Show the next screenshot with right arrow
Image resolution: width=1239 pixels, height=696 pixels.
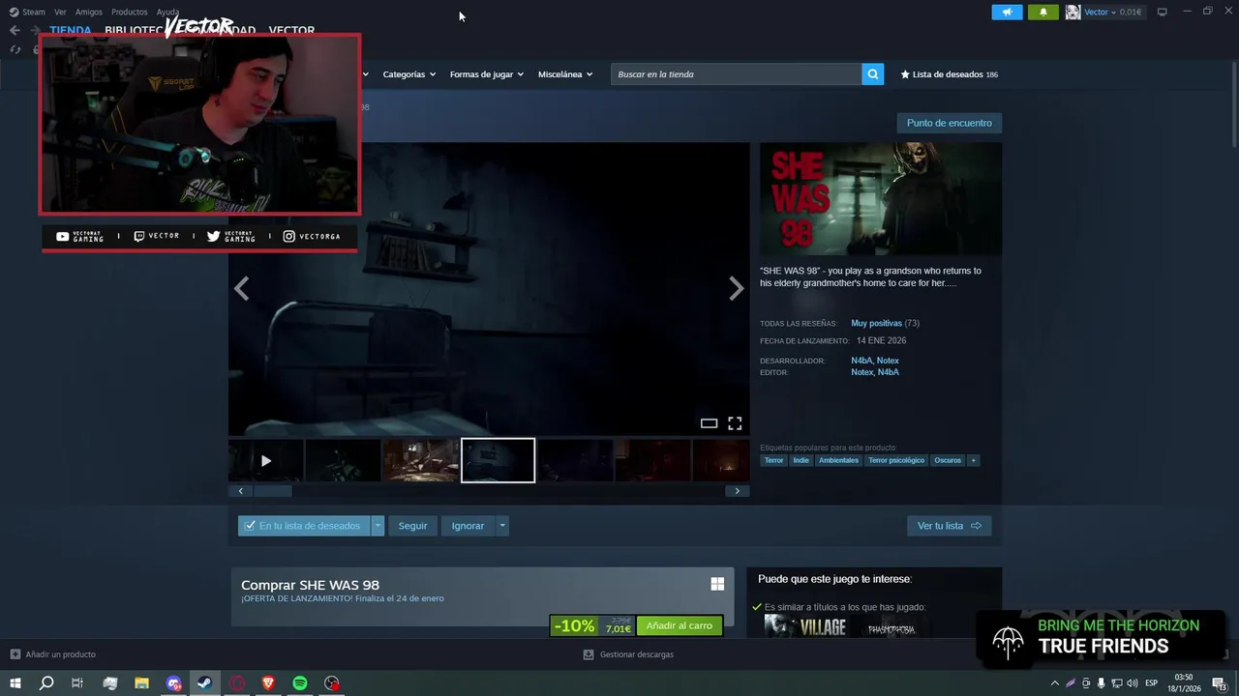pos(737,288)
